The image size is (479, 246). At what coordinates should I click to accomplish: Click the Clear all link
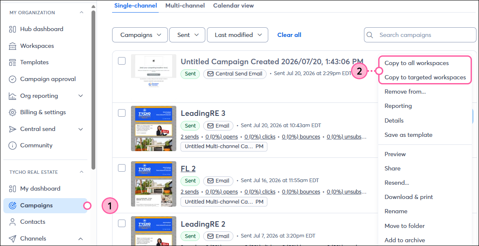tap(289, 35)
